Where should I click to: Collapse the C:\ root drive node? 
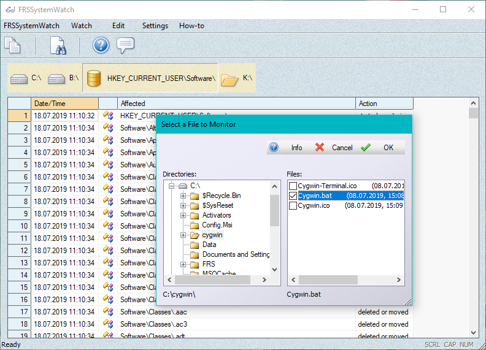(172, 186)
